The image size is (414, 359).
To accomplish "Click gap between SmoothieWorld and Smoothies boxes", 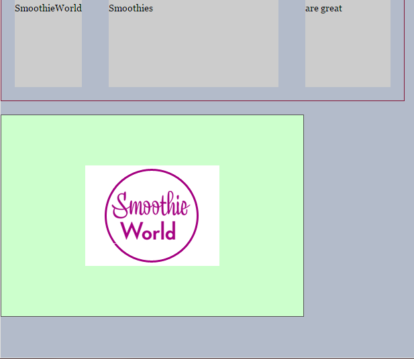I will [95, 47].
